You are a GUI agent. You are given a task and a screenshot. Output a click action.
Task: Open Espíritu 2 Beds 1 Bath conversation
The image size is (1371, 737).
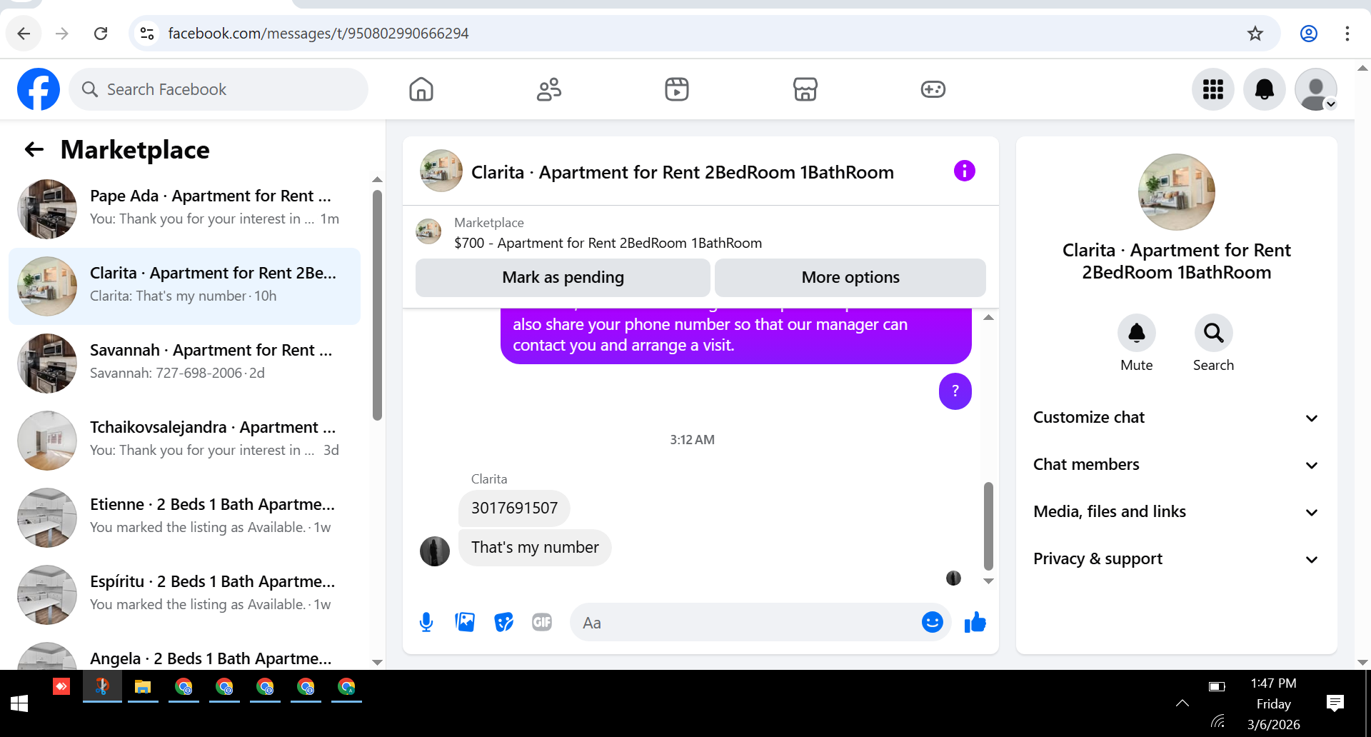click(x=184, y=595)
